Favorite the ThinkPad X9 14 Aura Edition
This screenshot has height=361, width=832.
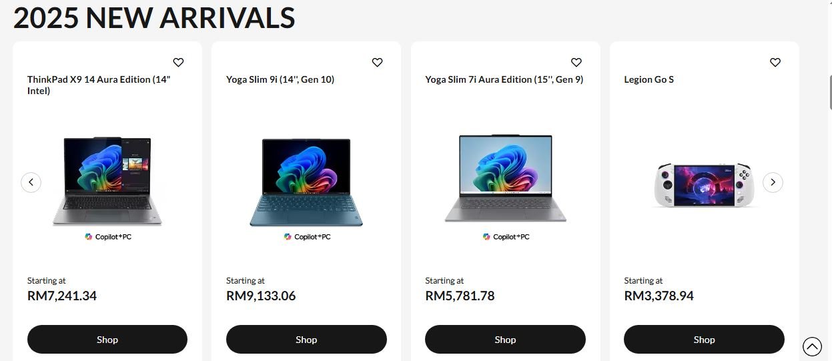(x=178, y=62)
